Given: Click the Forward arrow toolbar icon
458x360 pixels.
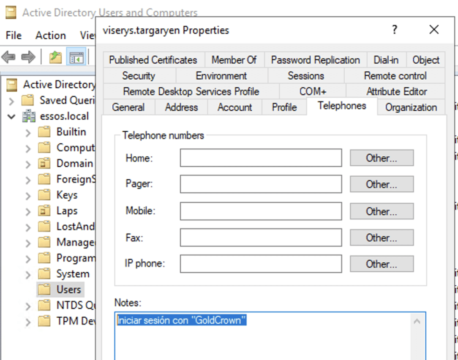Looking at the screenshot, I should pos(28,57).
